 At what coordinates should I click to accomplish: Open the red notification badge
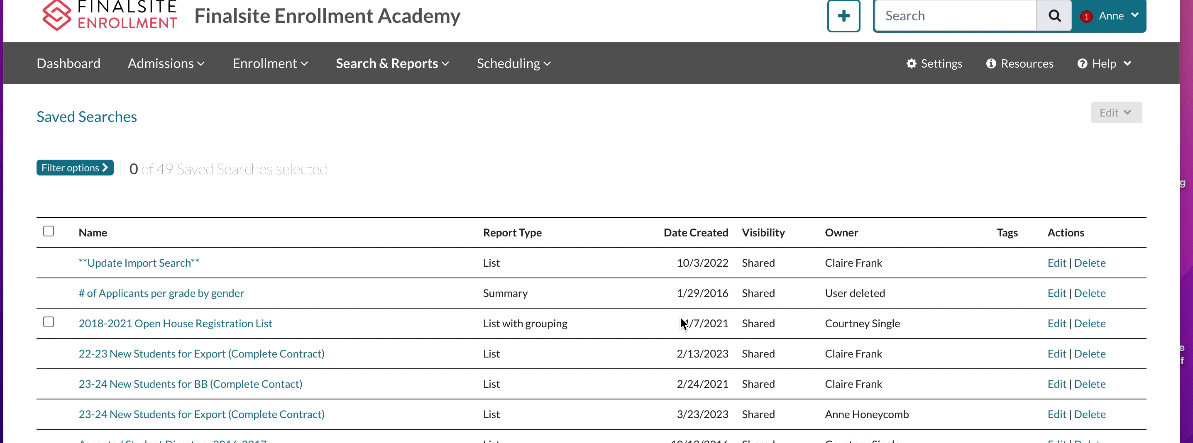(x=1086, y=17)
